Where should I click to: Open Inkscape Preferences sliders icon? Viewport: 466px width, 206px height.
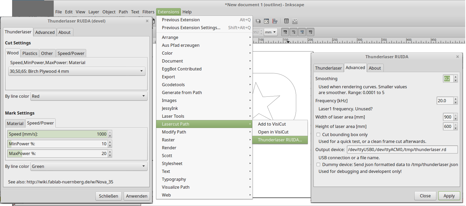point(295,21)
